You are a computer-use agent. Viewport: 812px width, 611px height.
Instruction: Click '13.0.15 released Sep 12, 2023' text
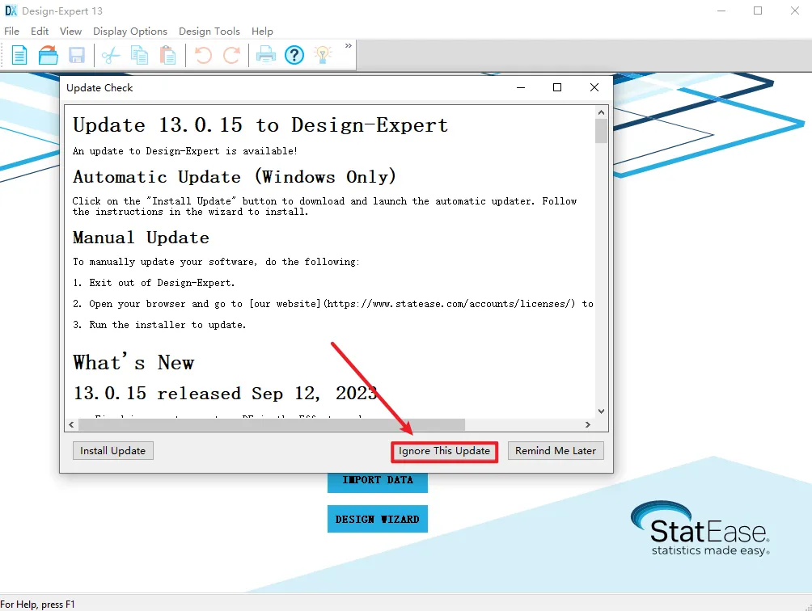(225, 394)
